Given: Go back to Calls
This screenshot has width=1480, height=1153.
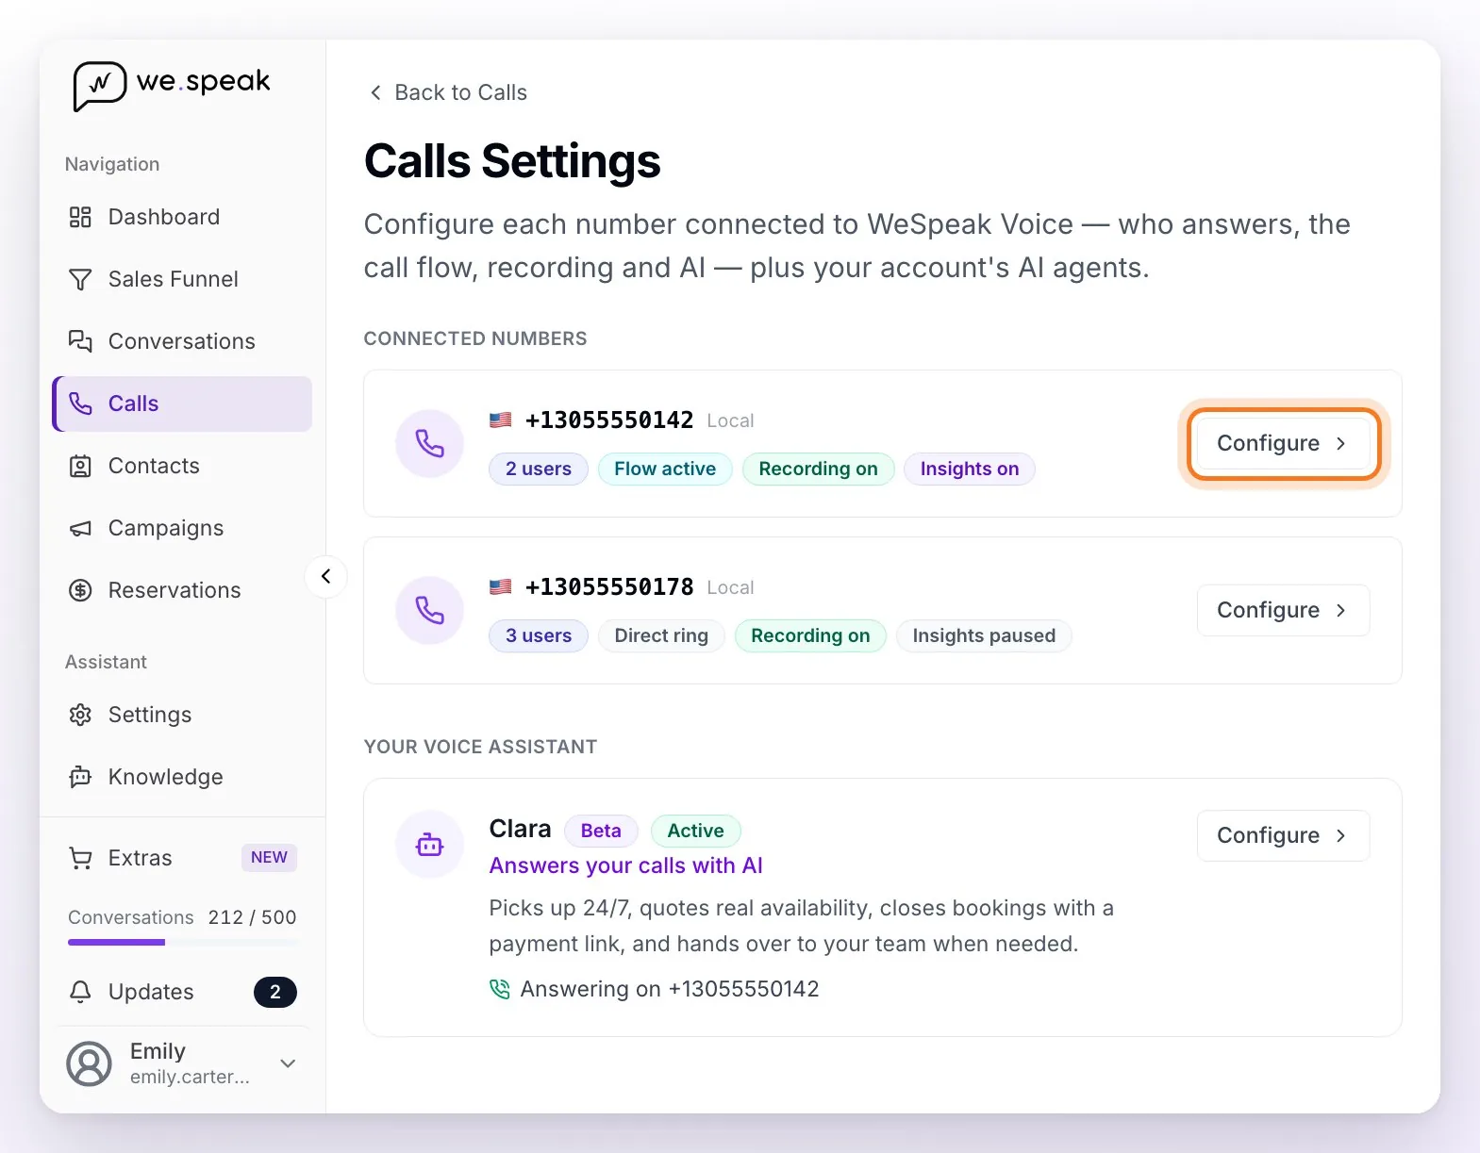Looking at the screenshot, I should pos(447,92).
